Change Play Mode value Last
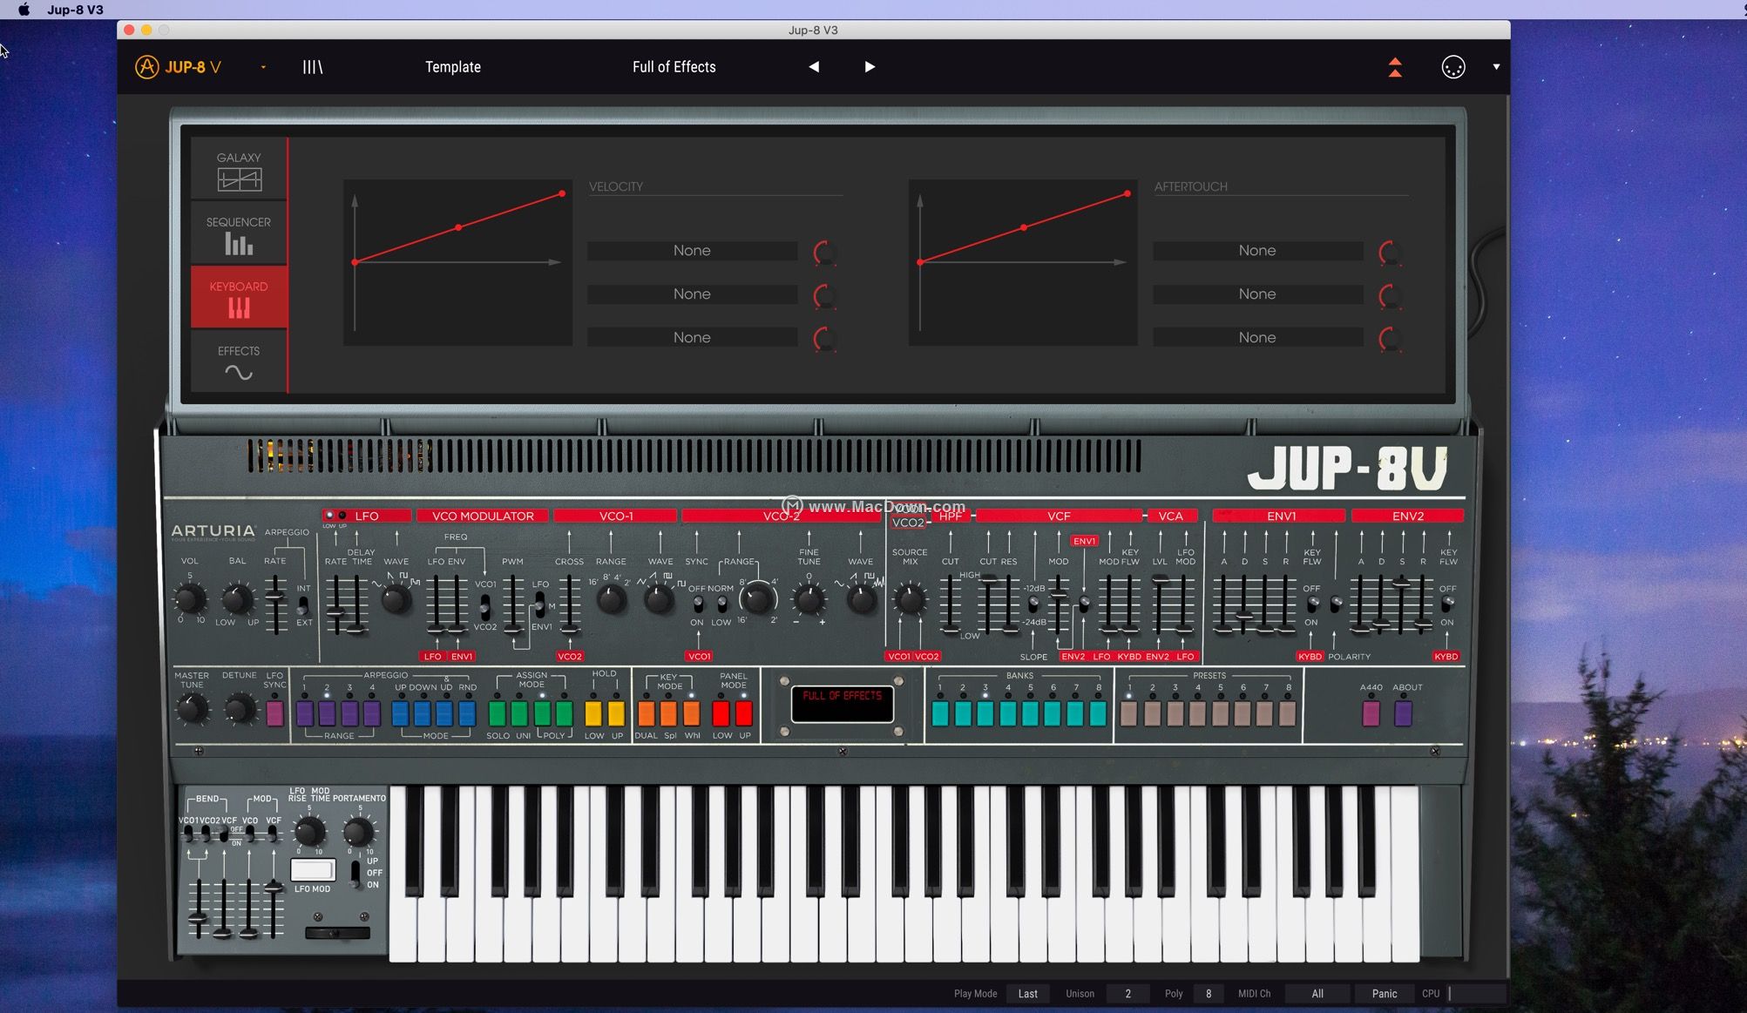 tap(1028, 994)
